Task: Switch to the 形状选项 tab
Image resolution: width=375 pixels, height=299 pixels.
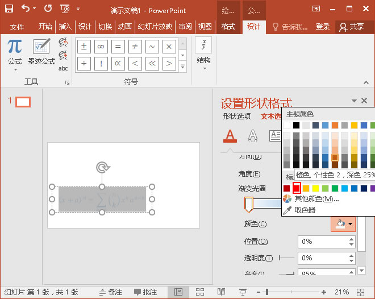Action: [236, 117]
